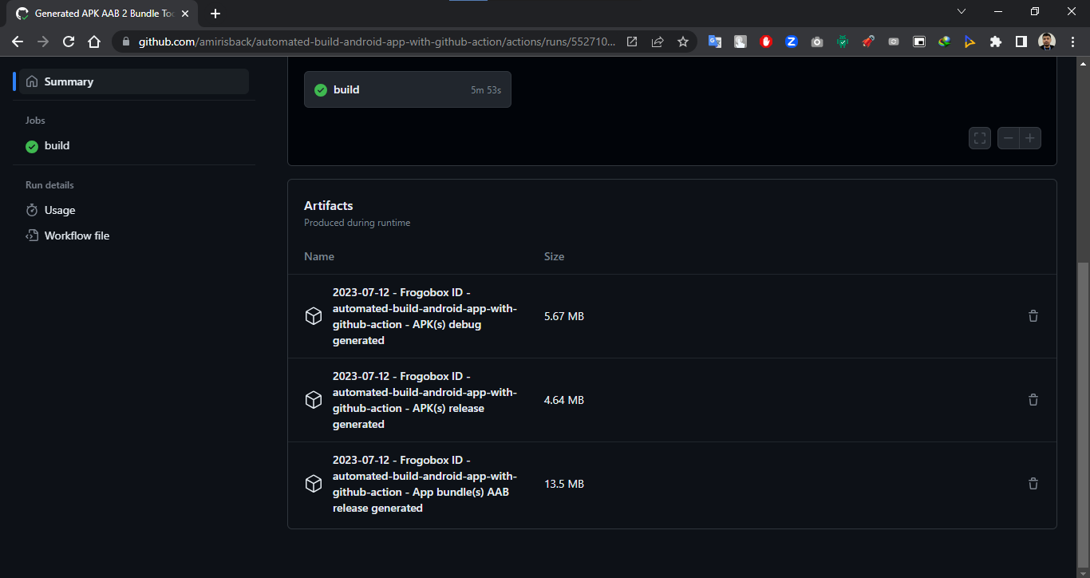Go back in browser history

18,42
